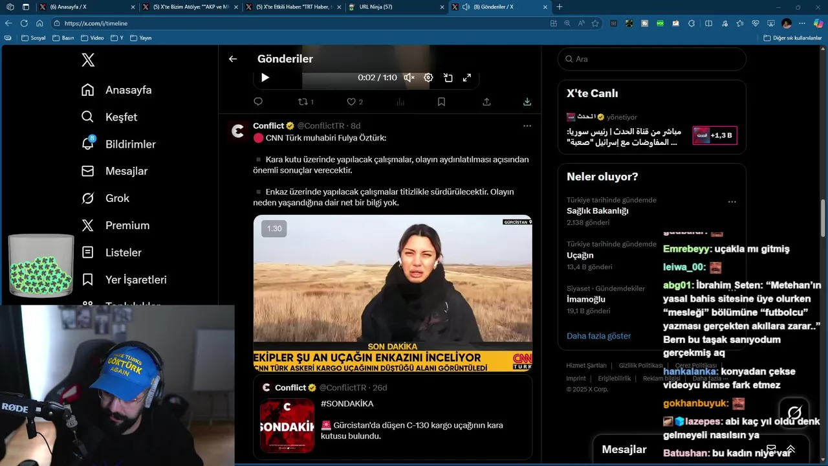Click the address bar URL
Image resolution: width=828 pixels, height=466 pixels.
96,23
